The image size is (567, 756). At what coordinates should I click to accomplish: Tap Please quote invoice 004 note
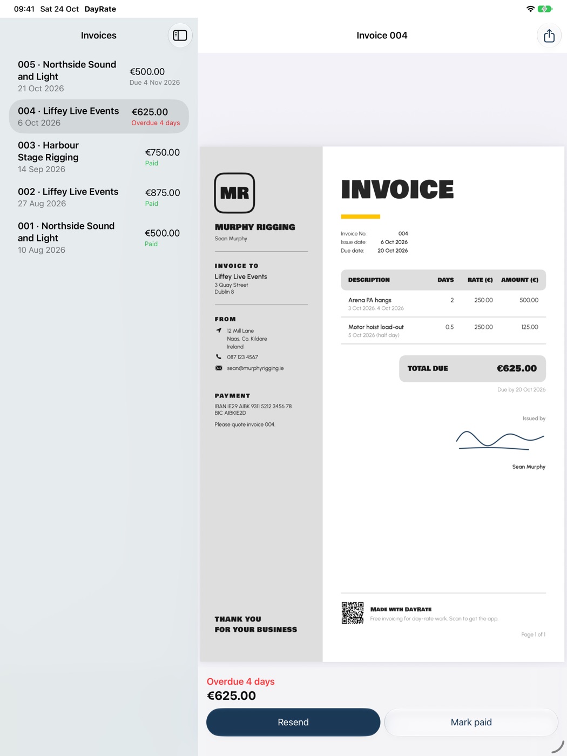coord(245,424)
